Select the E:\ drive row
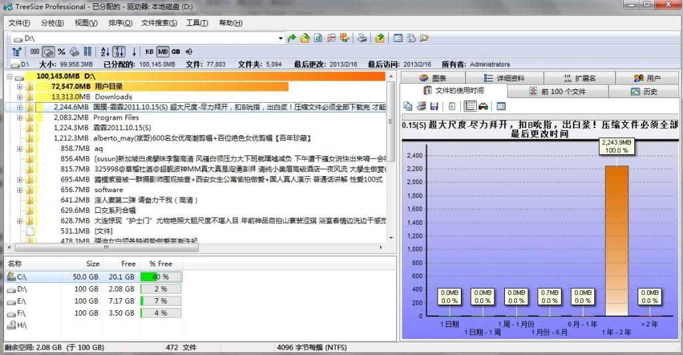 click(x=93, y=301)
